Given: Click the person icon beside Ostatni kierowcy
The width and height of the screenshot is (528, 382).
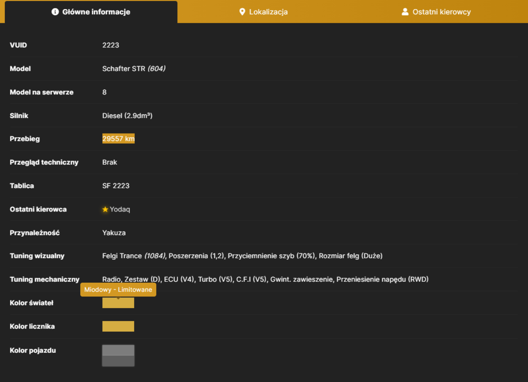Looking at the screenshot, I should (405, 12).
